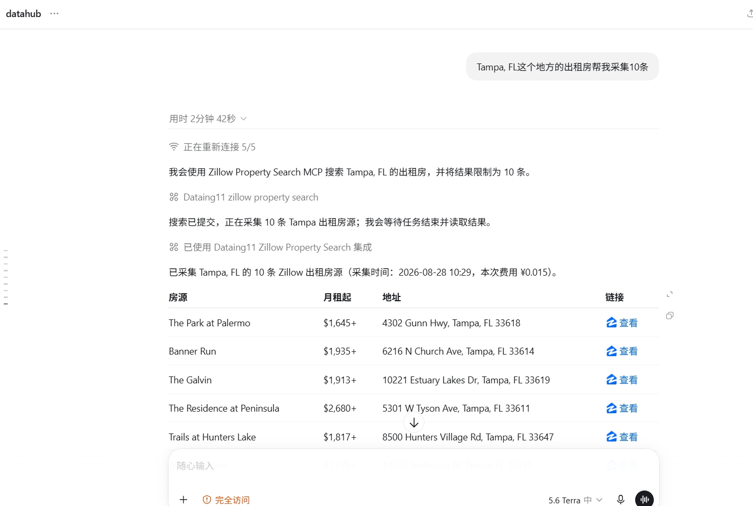
Task: Select The Park at Palermo cell
Action: tap(210, 323)
